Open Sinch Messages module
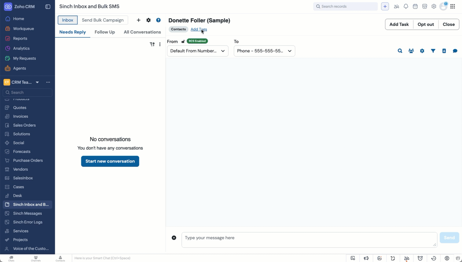The image size is (462, 262). point(28,213)
